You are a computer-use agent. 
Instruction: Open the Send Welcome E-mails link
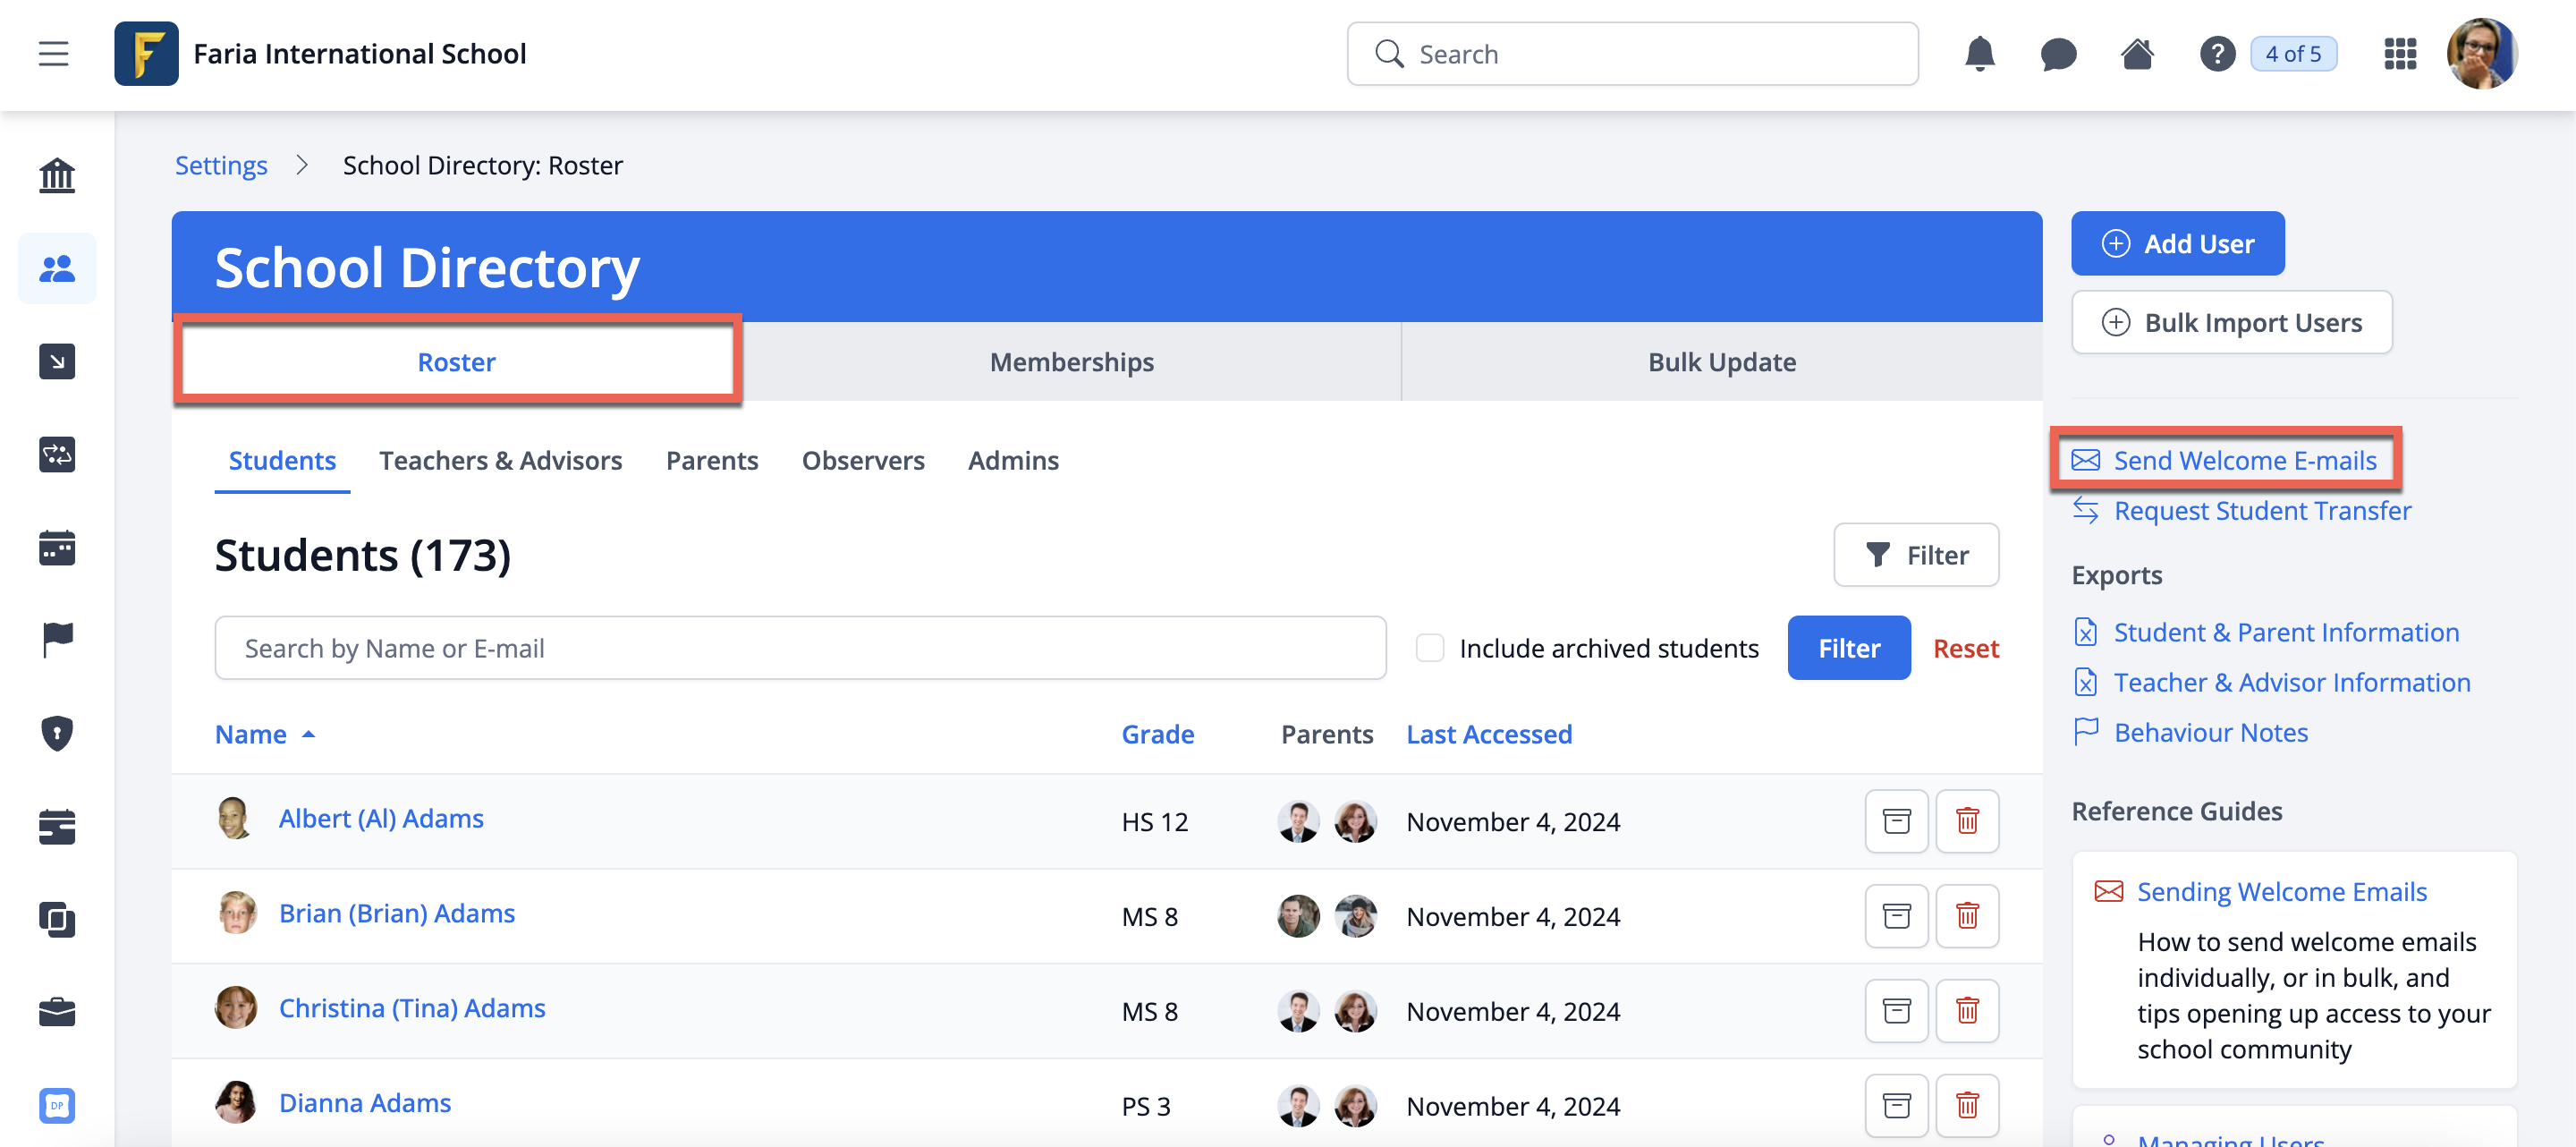(x=2243, y=460)
